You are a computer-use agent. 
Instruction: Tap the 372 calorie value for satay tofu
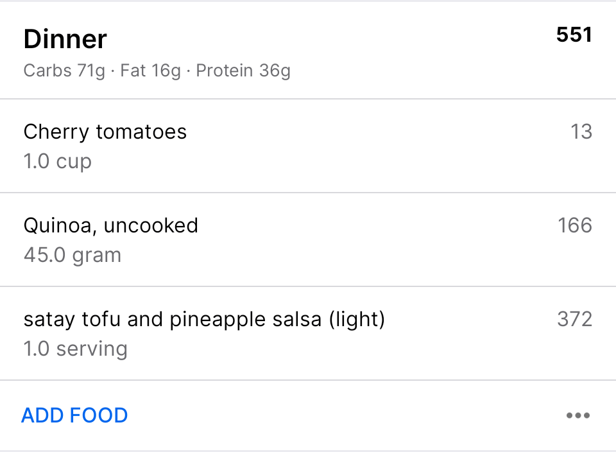click(574, 319)
